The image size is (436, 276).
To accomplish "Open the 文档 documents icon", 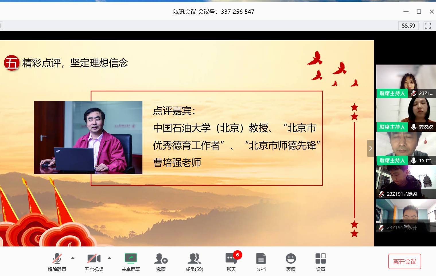I will 261,262.
